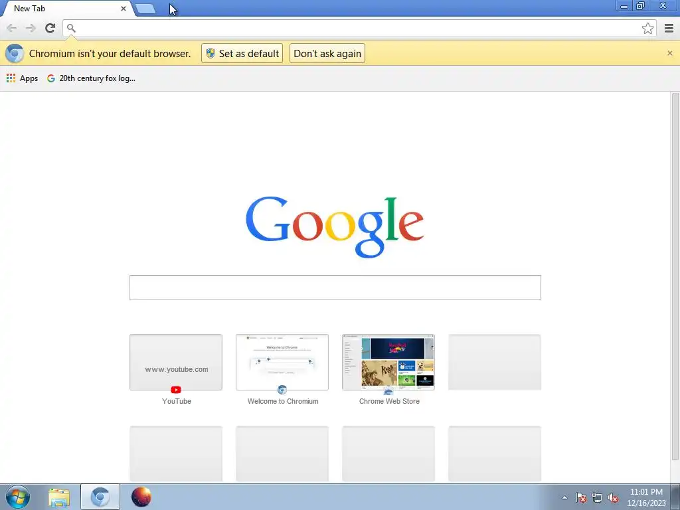Show hidden system tray icons

point(564,497)
